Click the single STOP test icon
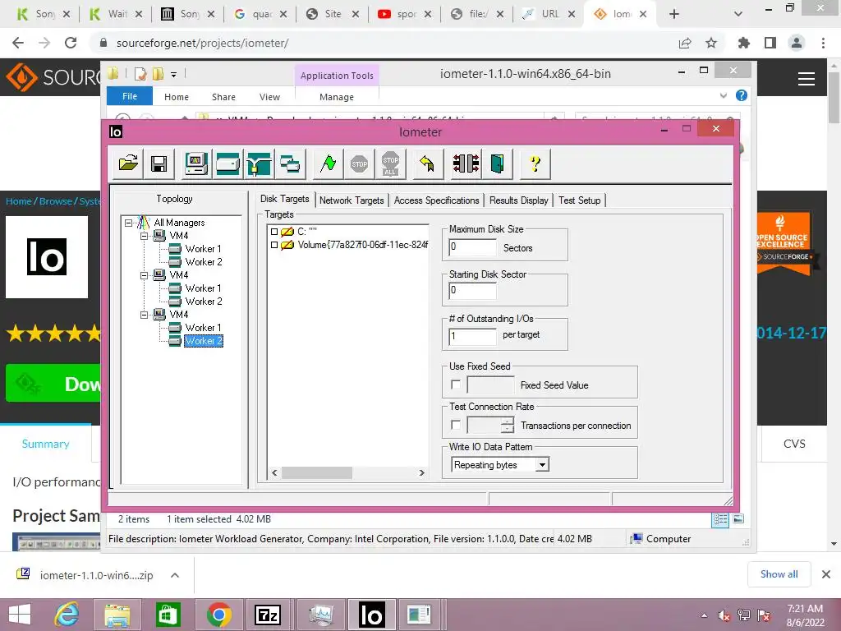 359,164
